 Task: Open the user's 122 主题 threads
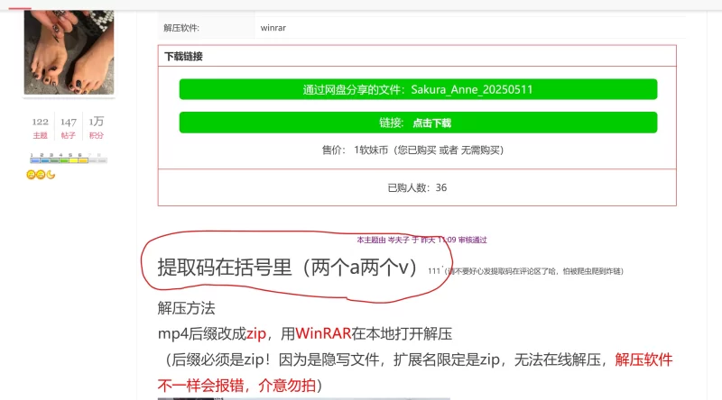[x=40, y=128]
